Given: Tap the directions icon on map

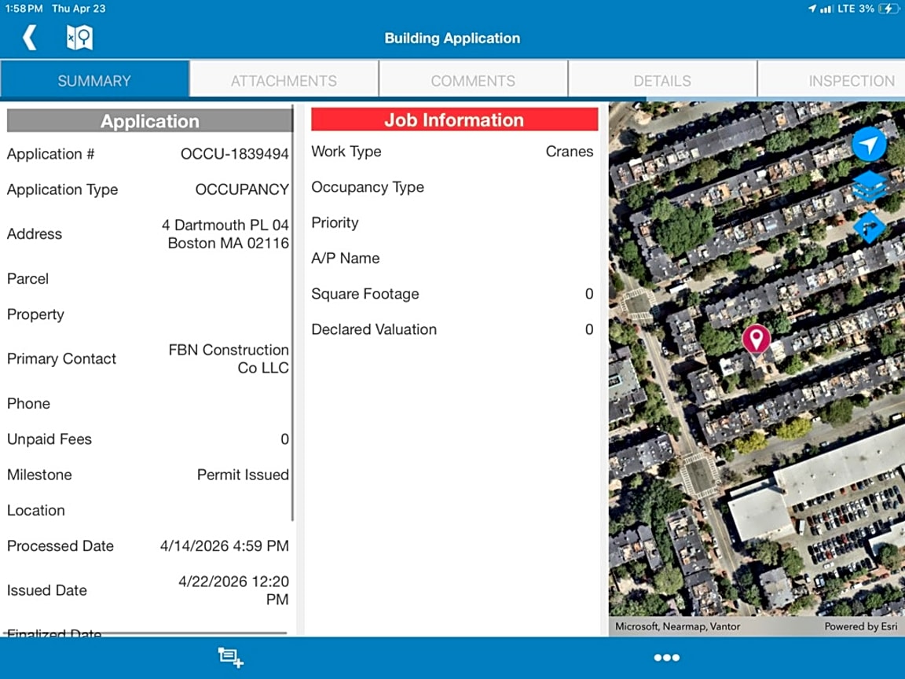Looking at the screenshot, I should pyautogui.click(x=869, y=227).
